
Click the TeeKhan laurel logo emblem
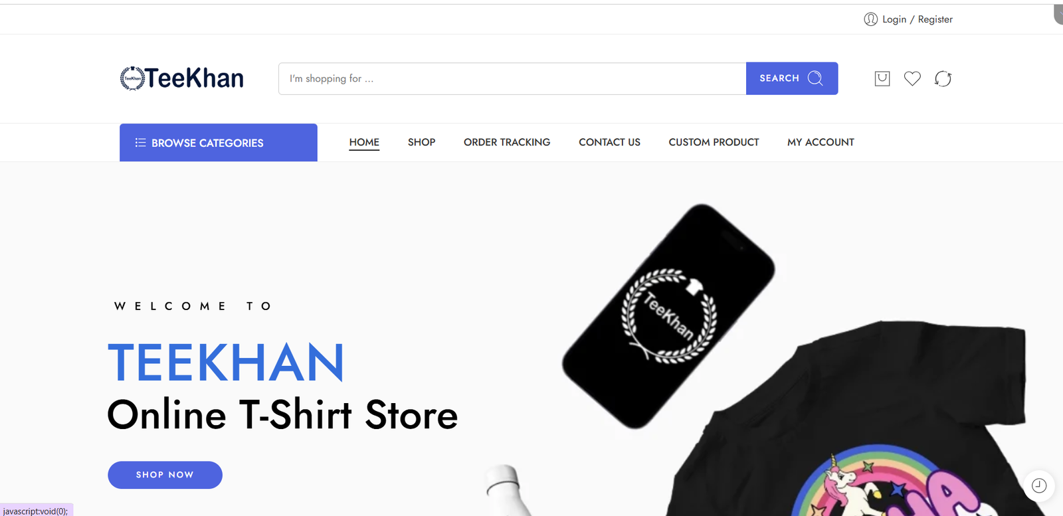(132, 78)
